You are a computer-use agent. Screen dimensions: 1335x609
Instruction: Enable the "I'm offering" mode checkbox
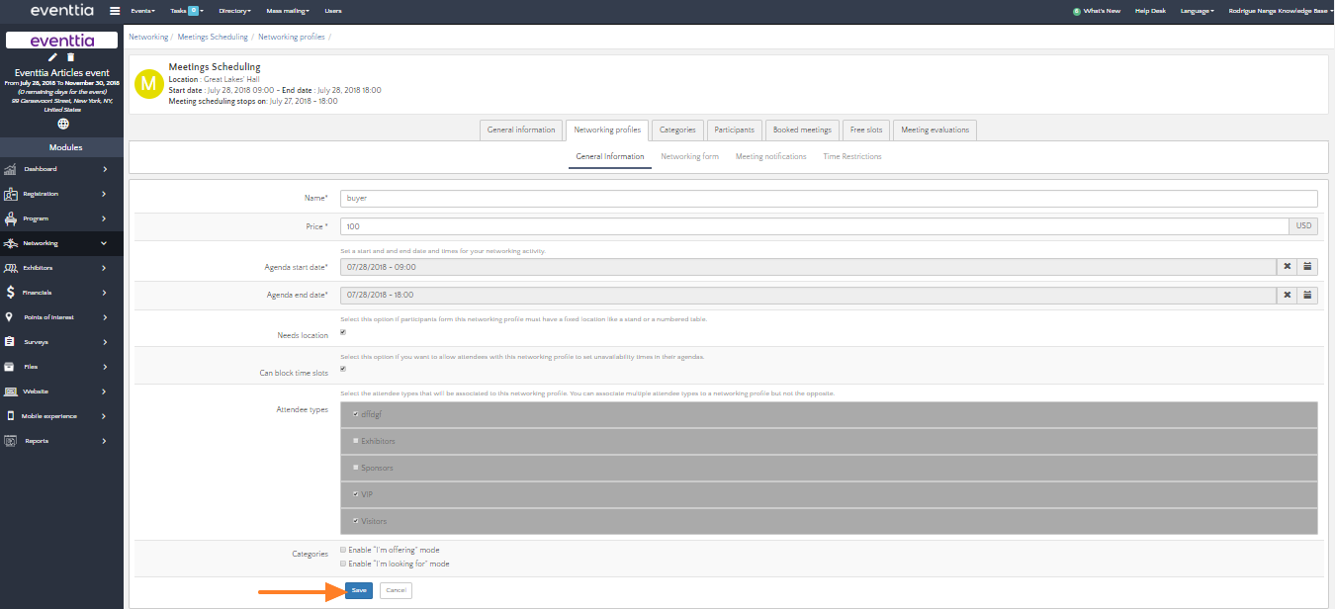(x=343, y=550)
